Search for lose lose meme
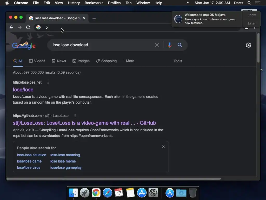The height and width of the screenshot is (200, 266). point(63,161)
